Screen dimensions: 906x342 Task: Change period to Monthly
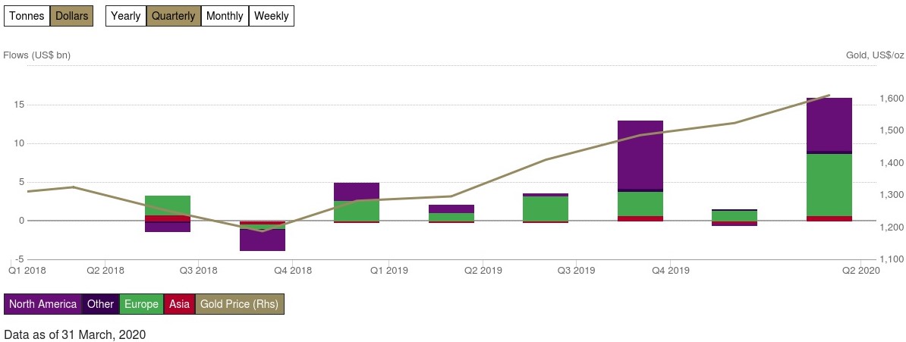(x=225, y=16)
